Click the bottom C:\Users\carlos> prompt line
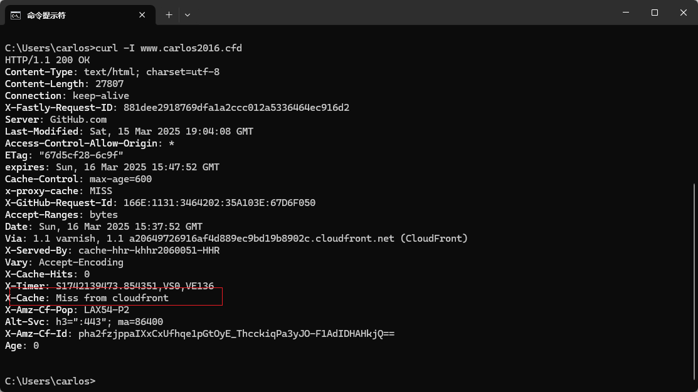 point(50,381)
